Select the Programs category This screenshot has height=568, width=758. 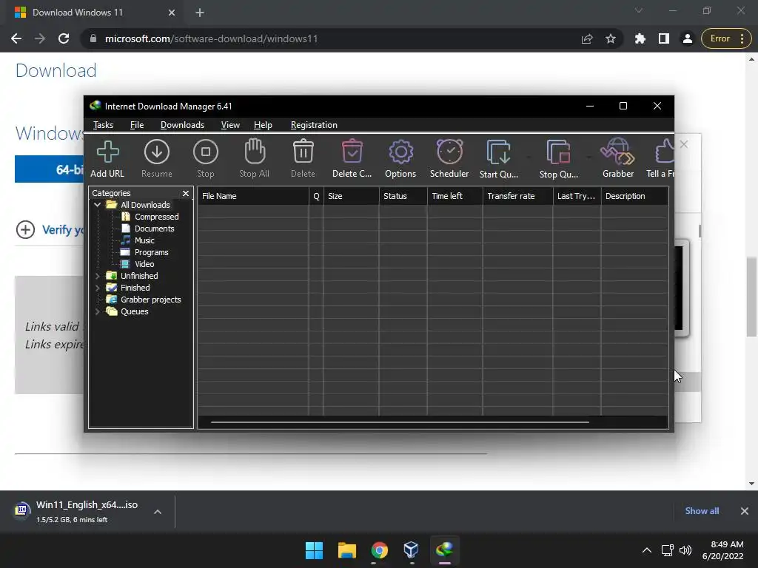(x=151, y=252)
